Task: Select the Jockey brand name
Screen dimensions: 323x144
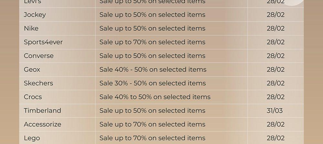Action: [x=35, y=15]
